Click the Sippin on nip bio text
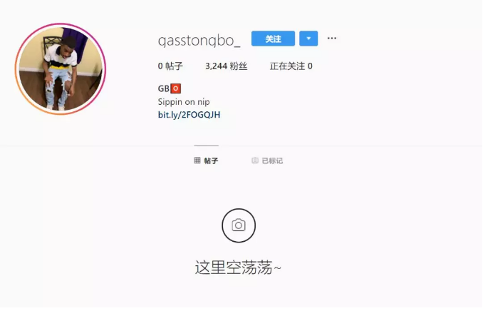Viewport: 483px width, 311px height. (184, 102)
